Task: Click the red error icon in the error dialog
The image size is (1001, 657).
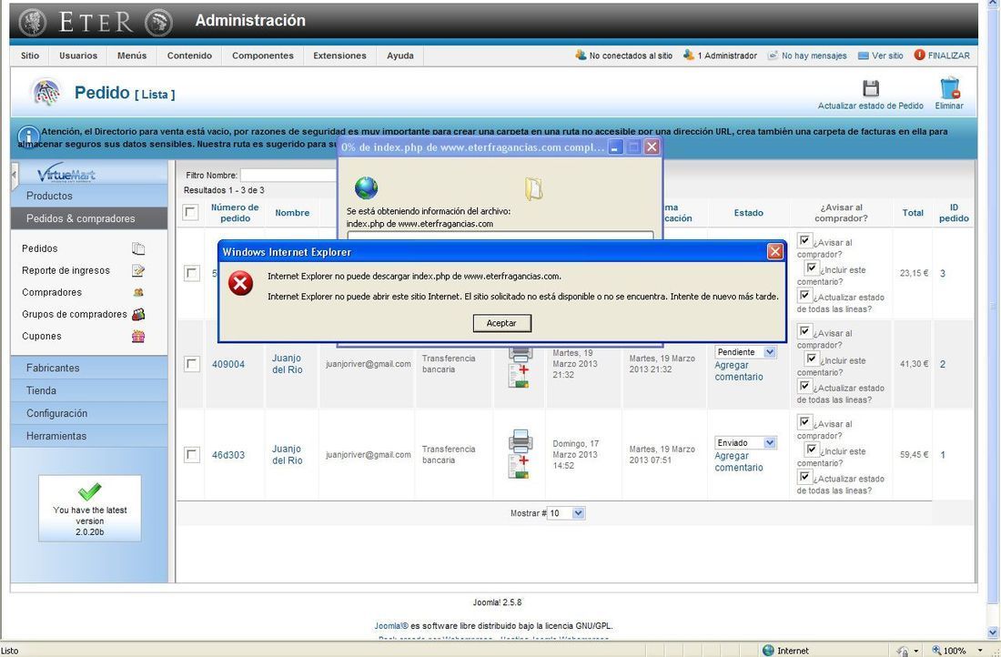Action: [240, 283]
